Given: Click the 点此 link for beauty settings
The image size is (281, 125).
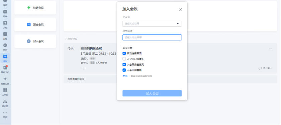Looking at the screenshot, I should (125, 76).
